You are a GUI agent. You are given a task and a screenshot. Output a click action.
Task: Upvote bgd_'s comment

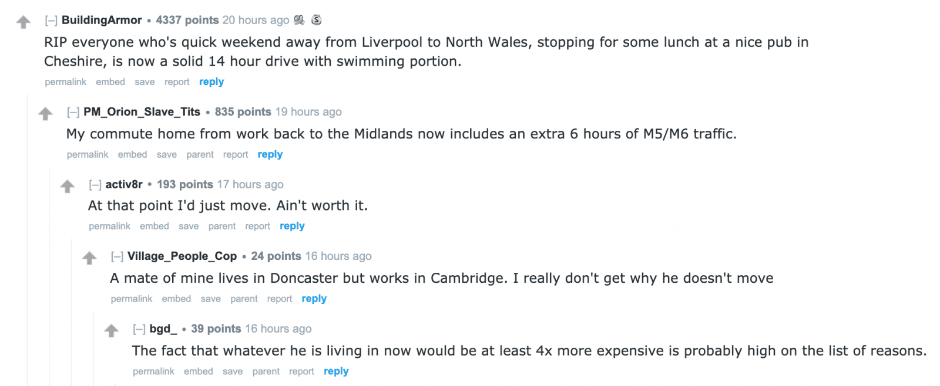click(x=112, y=331)
